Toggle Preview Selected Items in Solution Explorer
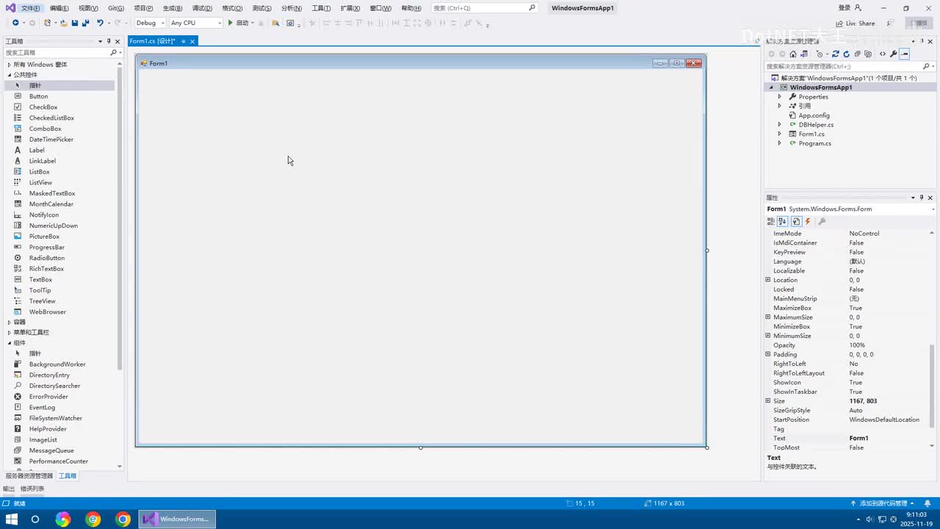The height and width of the screenshot is (529, 940). (x=905, y=54)
